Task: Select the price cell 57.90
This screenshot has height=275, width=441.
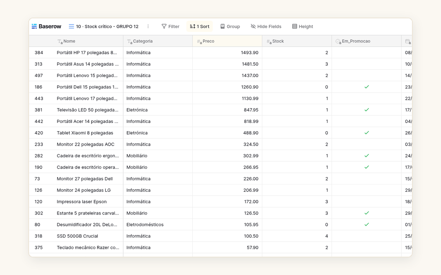Action: pos(227,247)
